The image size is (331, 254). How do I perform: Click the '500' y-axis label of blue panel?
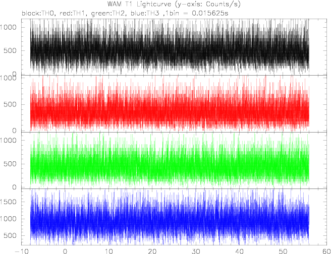pos(10,235)
